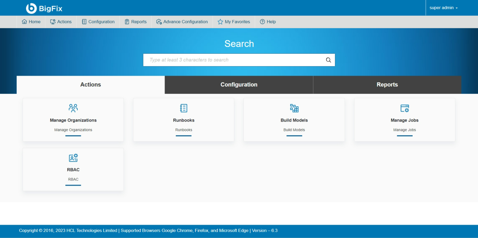
Task: Click the BigFix brand name text
Action: [x=51, y=9]
